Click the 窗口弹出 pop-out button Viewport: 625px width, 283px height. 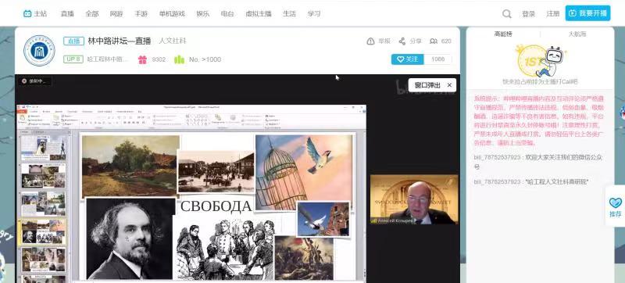tap(427, 85)
